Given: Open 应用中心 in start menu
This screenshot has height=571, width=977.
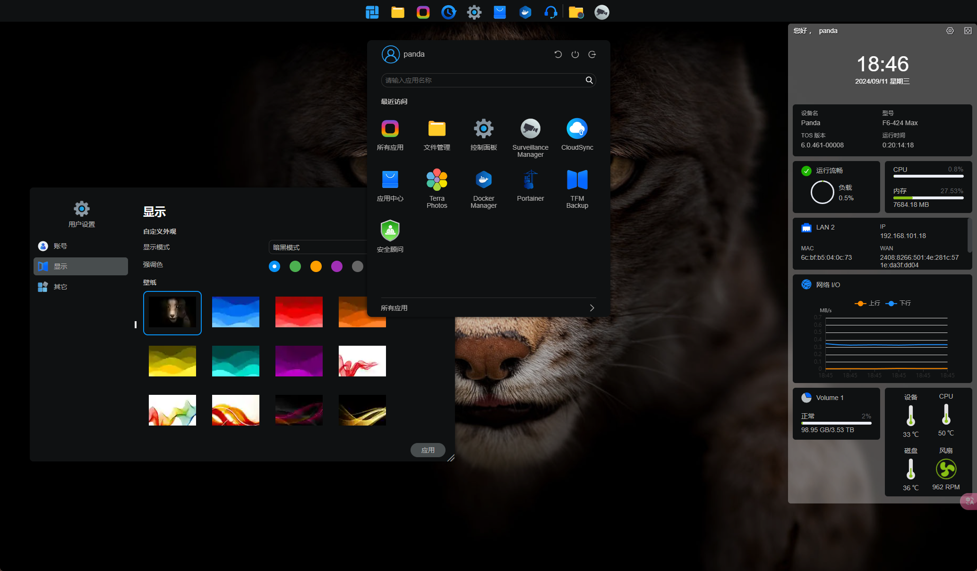Looking at the screenshot, I should tap(390, 186).
